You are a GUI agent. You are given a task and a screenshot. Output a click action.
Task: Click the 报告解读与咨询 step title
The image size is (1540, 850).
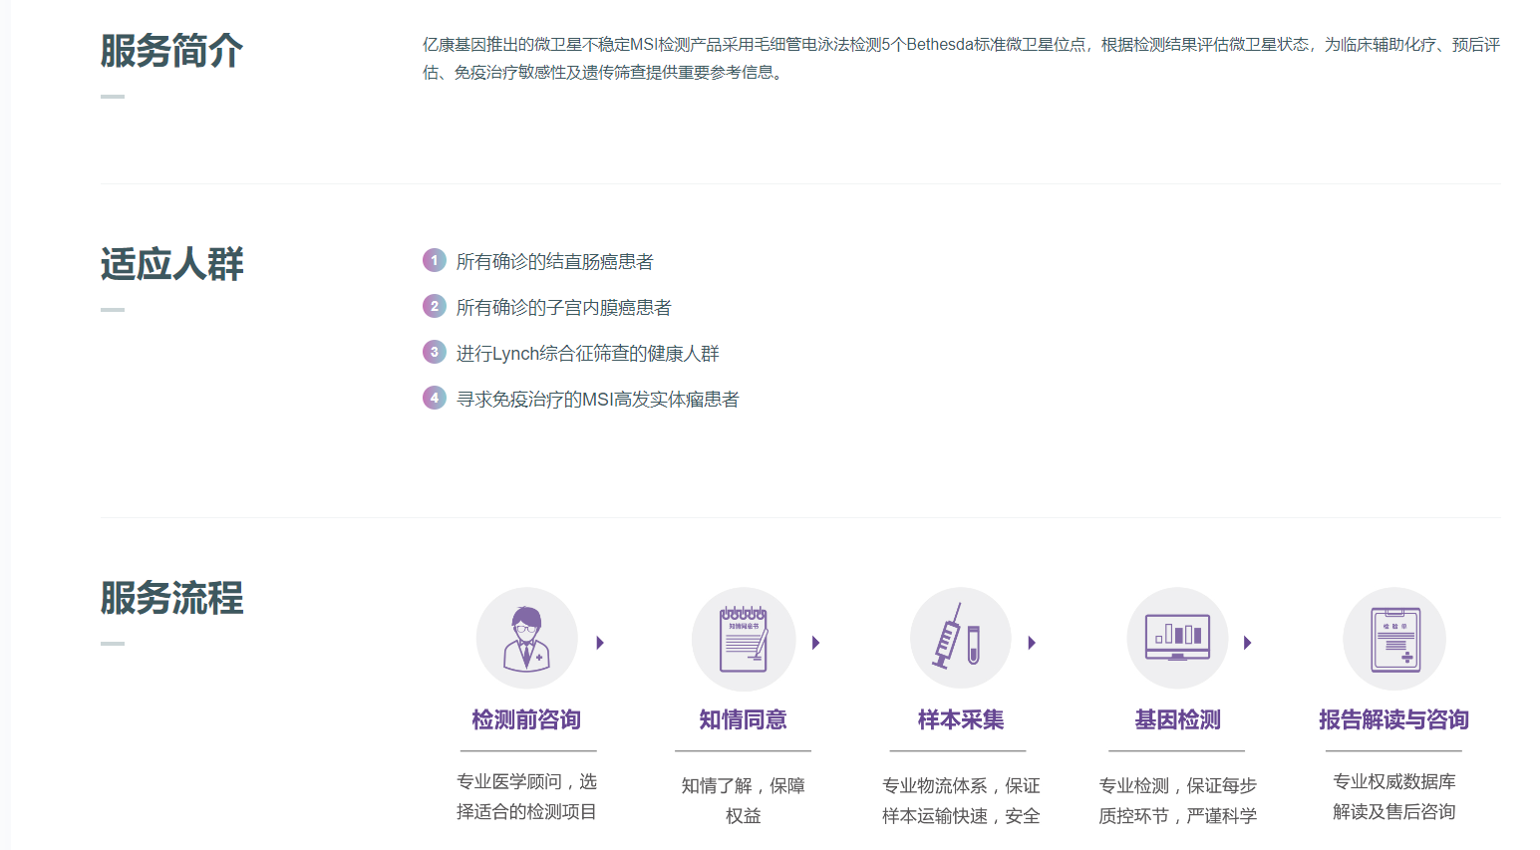tap(1393, 719)
